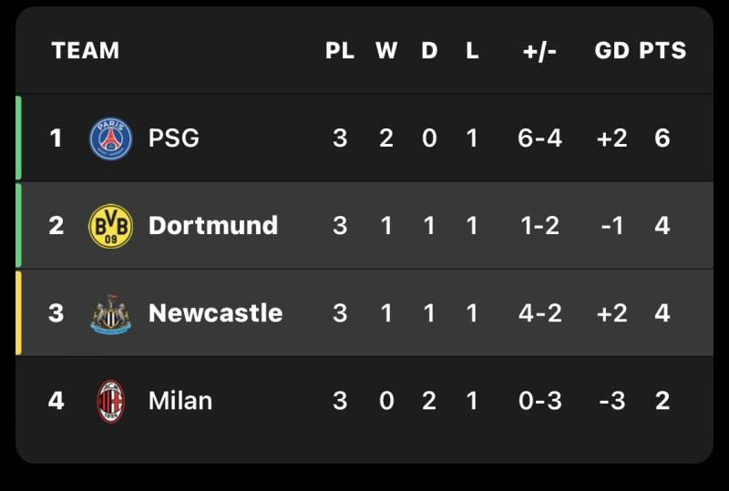Click the Newcastle United crest icon
This screenshot has height=491, width=729.
pyautogui.click(x=110, y=313)
